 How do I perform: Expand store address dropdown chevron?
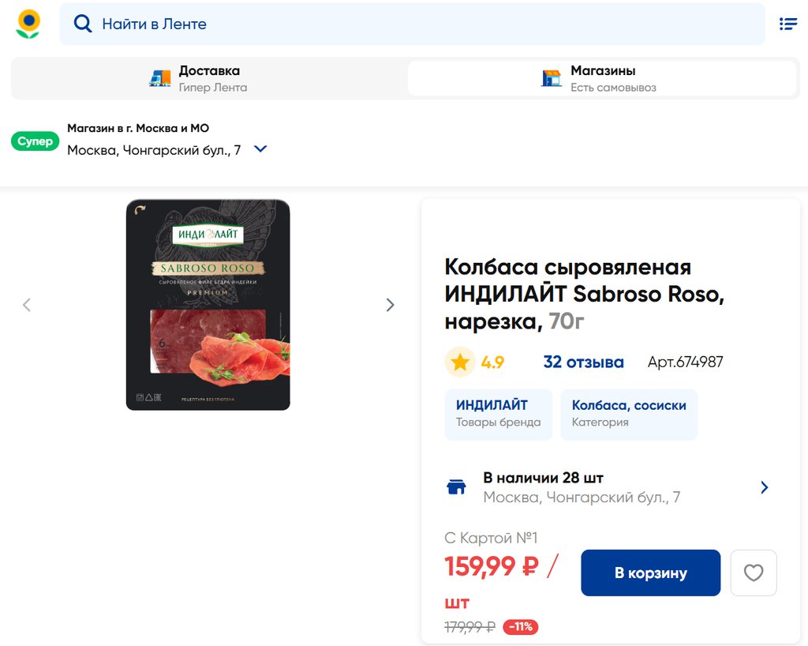260,148
